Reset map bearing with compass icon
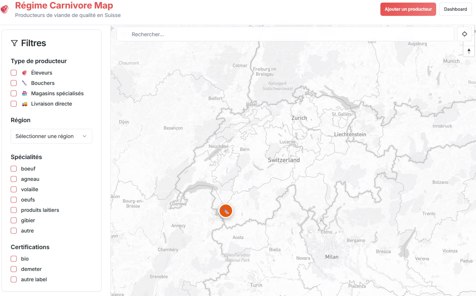 pos(469,51)
